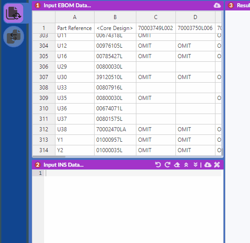The width and height of the screenshot is (250, 243).
Task: Select OMIT in column D row 305
Action: tap(195, 56)
